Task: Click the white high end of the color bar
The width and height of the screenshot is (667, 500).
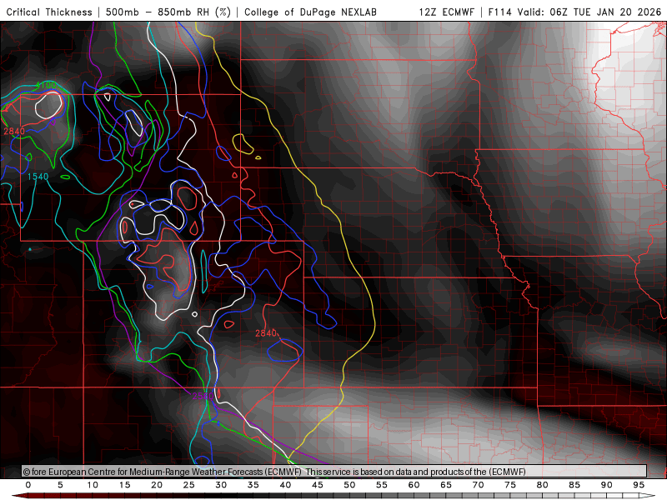Action: [x=647, y=496]
